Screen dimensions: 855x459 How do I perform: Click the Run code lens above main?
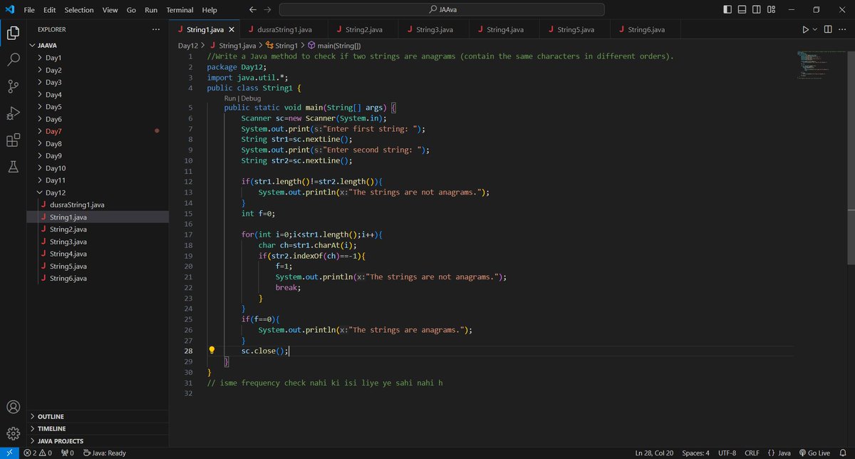(x=229, y=98)
